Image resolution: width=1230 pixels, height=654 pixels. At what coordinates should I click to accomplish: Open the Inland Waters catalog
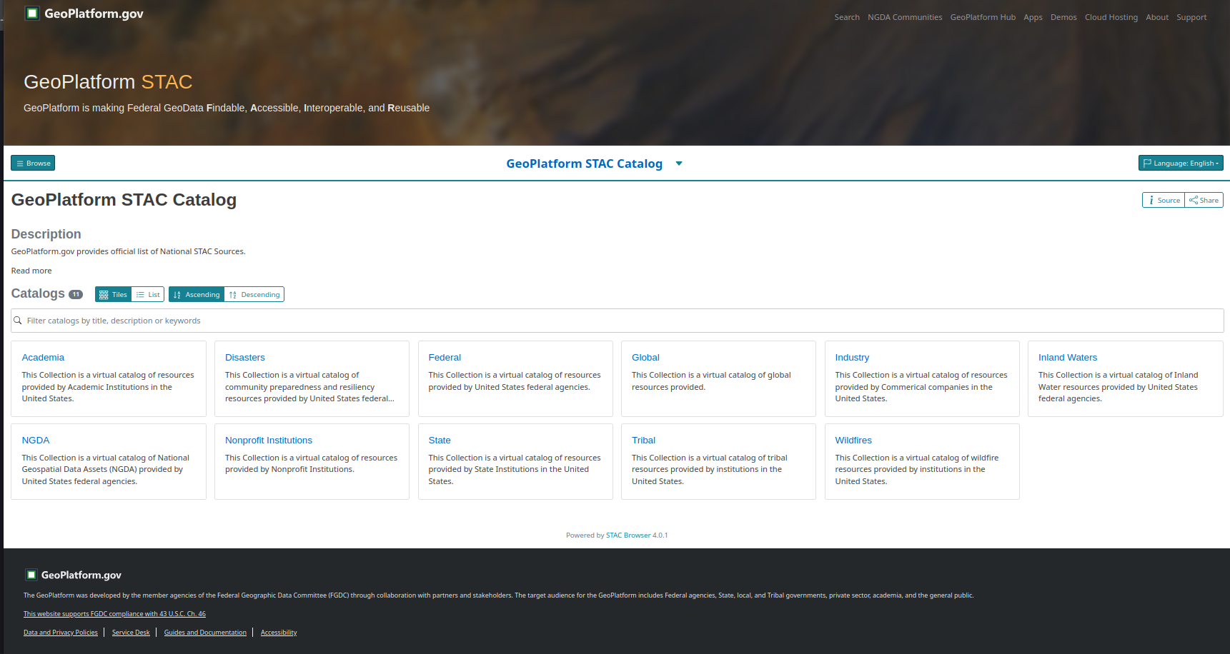click(1068, 358)
